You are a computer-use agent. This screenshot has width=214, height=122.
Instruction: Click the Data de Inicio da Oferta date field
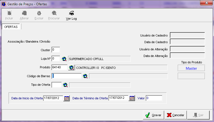point(53,98)
